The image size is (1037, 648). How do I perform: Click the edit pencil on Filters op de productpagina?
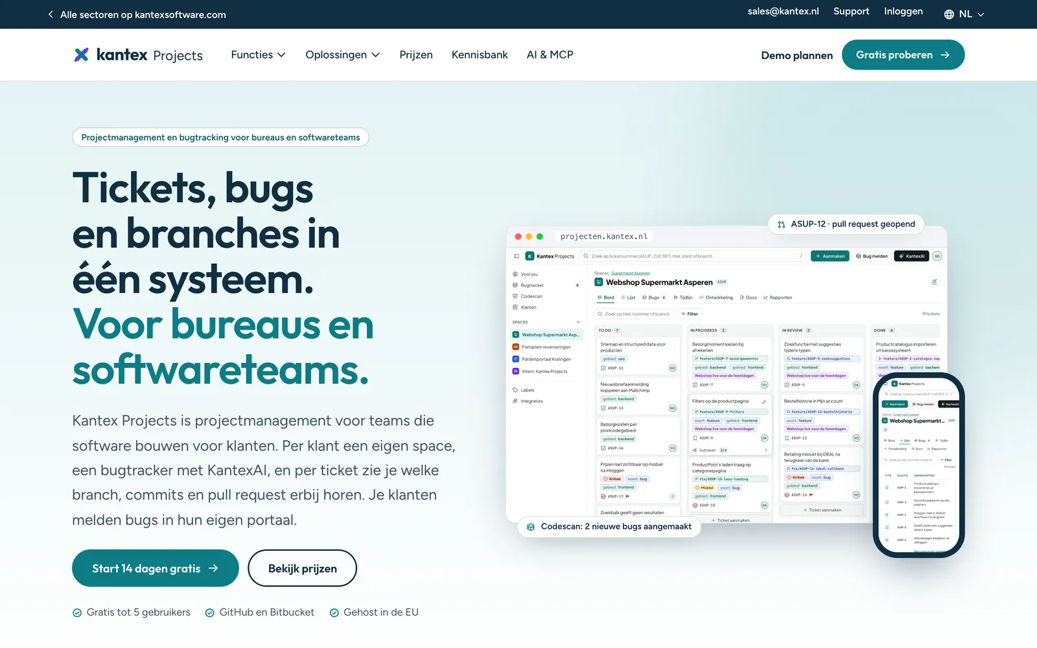pos(764,402)
